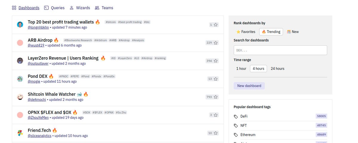
Task: Click the Wizards person icon
Action: [x=72, y=8]
